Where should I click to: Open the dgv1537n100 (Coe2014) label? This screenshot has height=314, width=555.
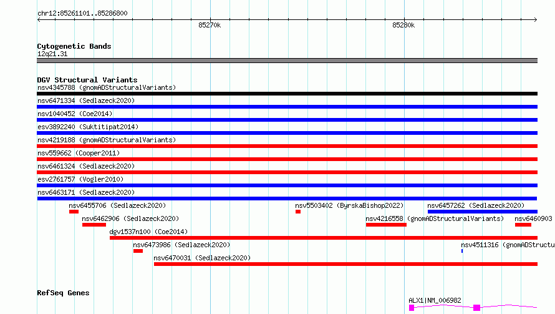[x=148, y=232]
